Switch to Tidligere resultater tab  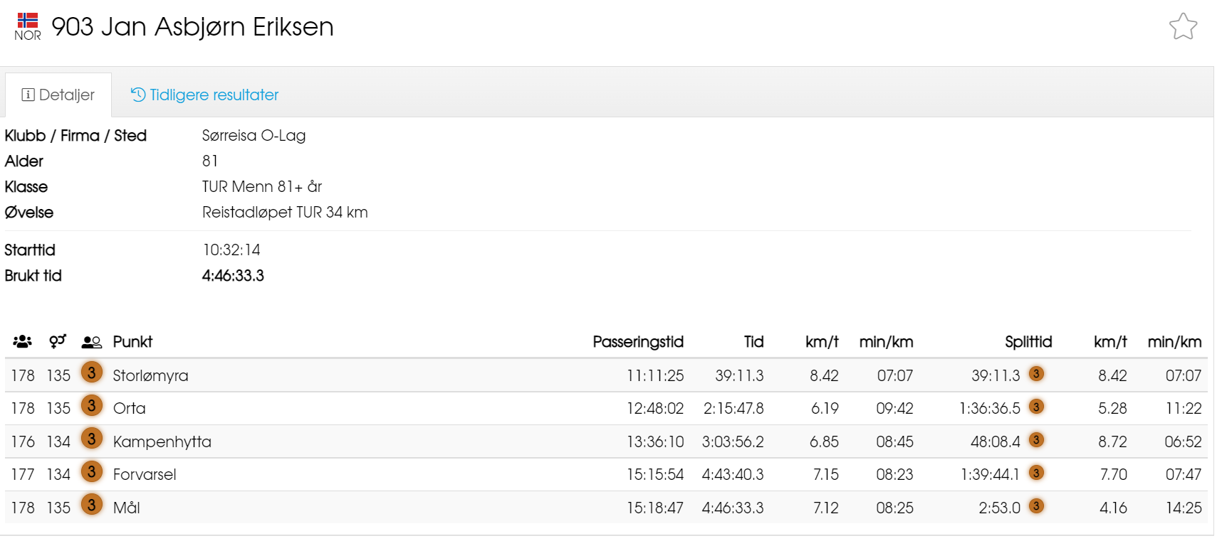click(x=204, y=95)
